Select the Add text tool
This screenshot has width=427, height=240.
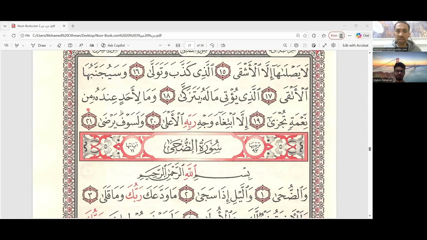coord(70,45)
